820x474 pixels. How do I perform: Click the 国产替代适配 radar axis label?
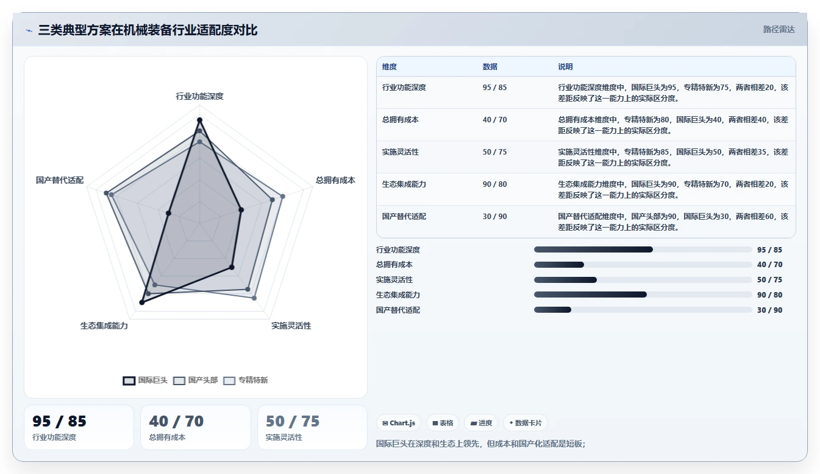click(x=60, y=180)
